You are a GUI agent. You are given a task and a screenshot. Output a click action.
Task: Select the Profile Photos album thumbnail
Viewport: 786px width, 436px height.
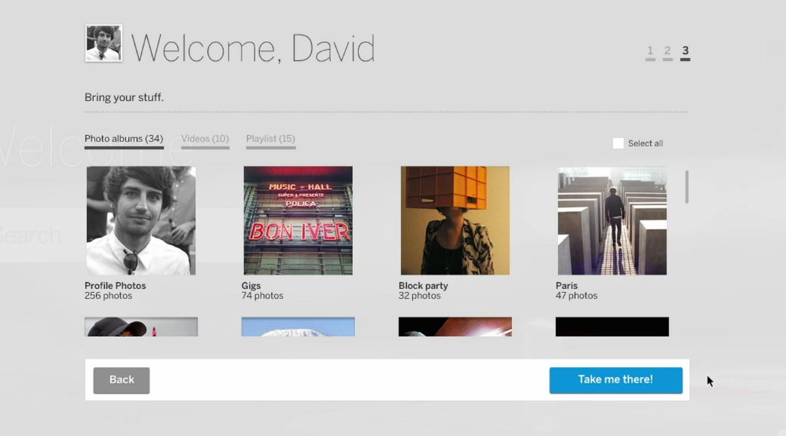[141, 220]
